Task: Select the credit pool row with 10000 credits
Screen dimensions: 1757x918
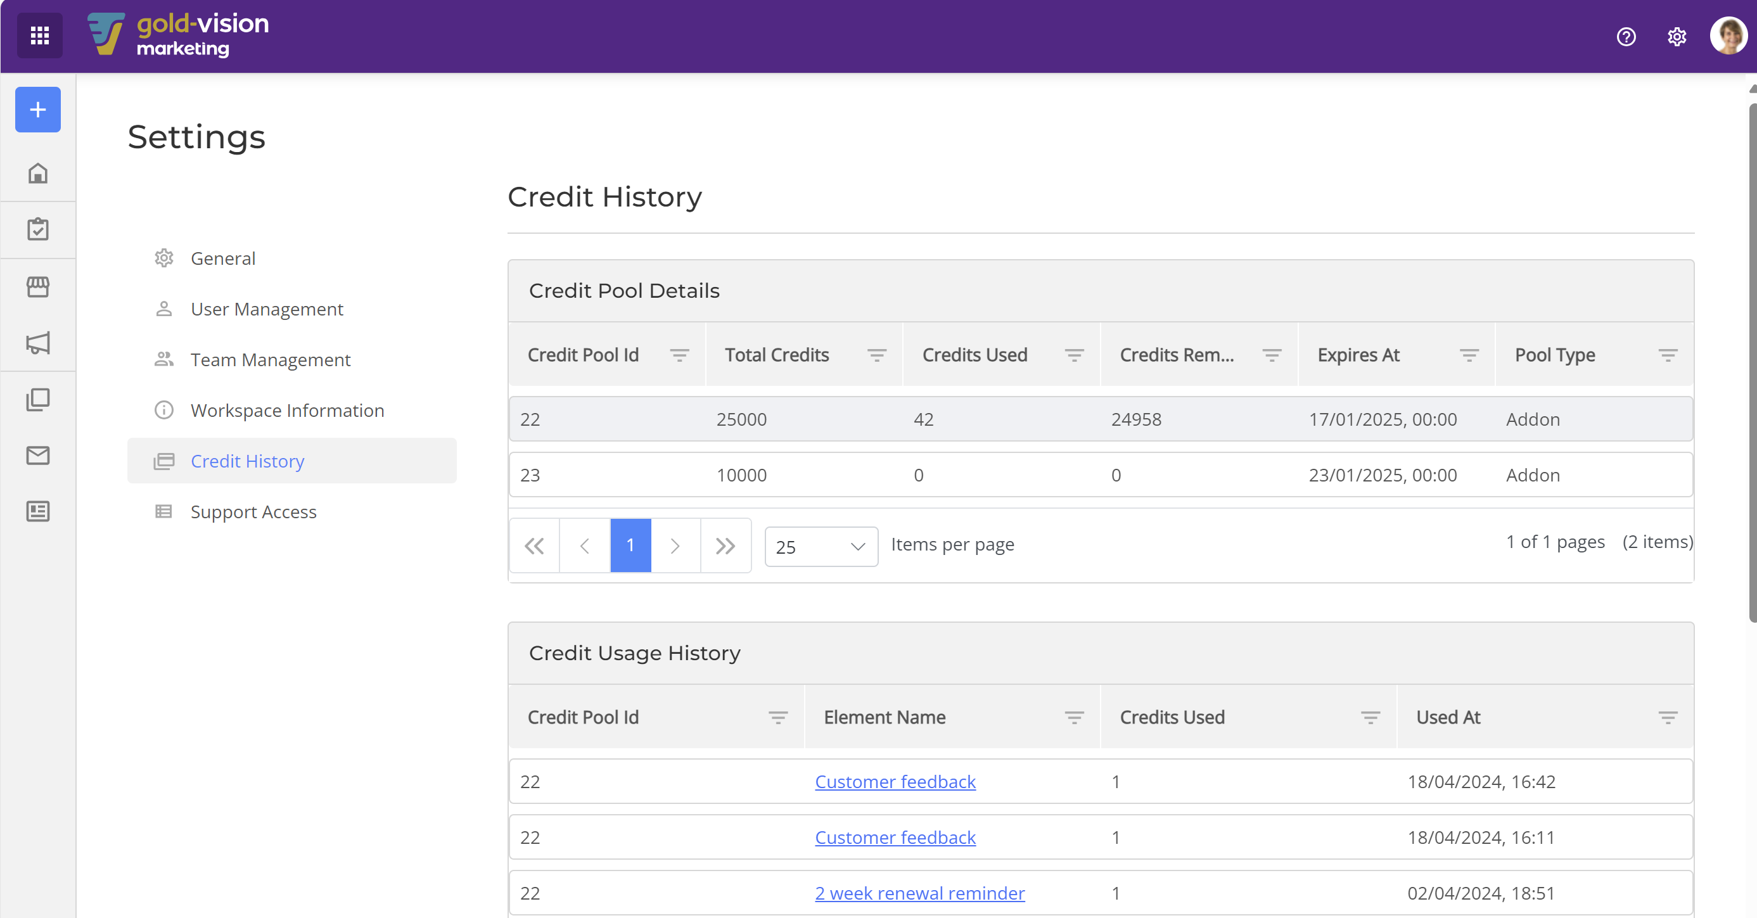Action: [x=1101, y=475]
